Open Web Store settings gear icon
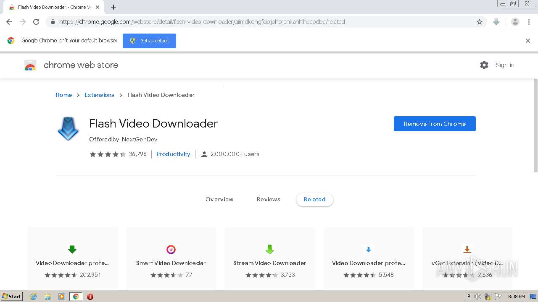Viewport: 538px width, 302px height. point(484,65)
